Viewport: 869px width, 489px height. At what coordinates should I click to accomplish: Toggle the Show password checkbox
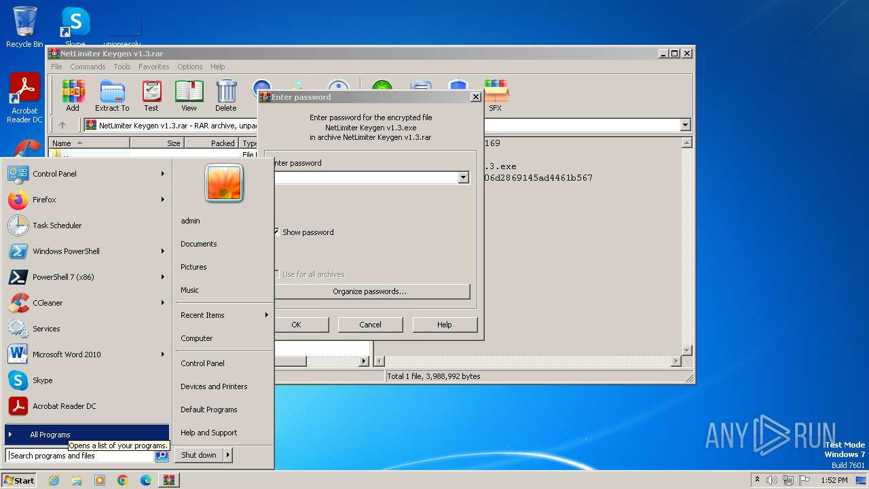[276, 232]
